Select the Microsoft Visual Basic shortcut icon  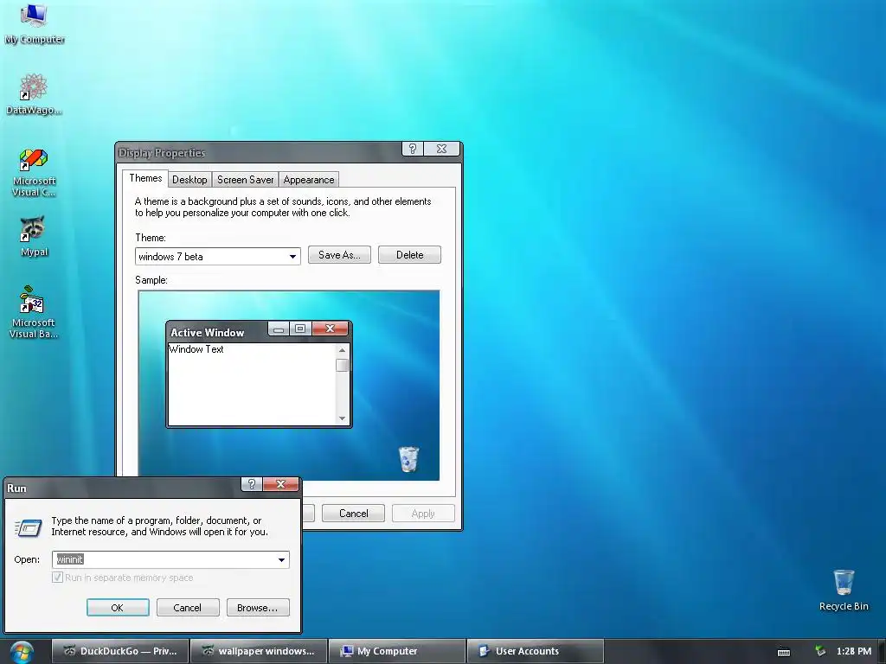(34, 312)
